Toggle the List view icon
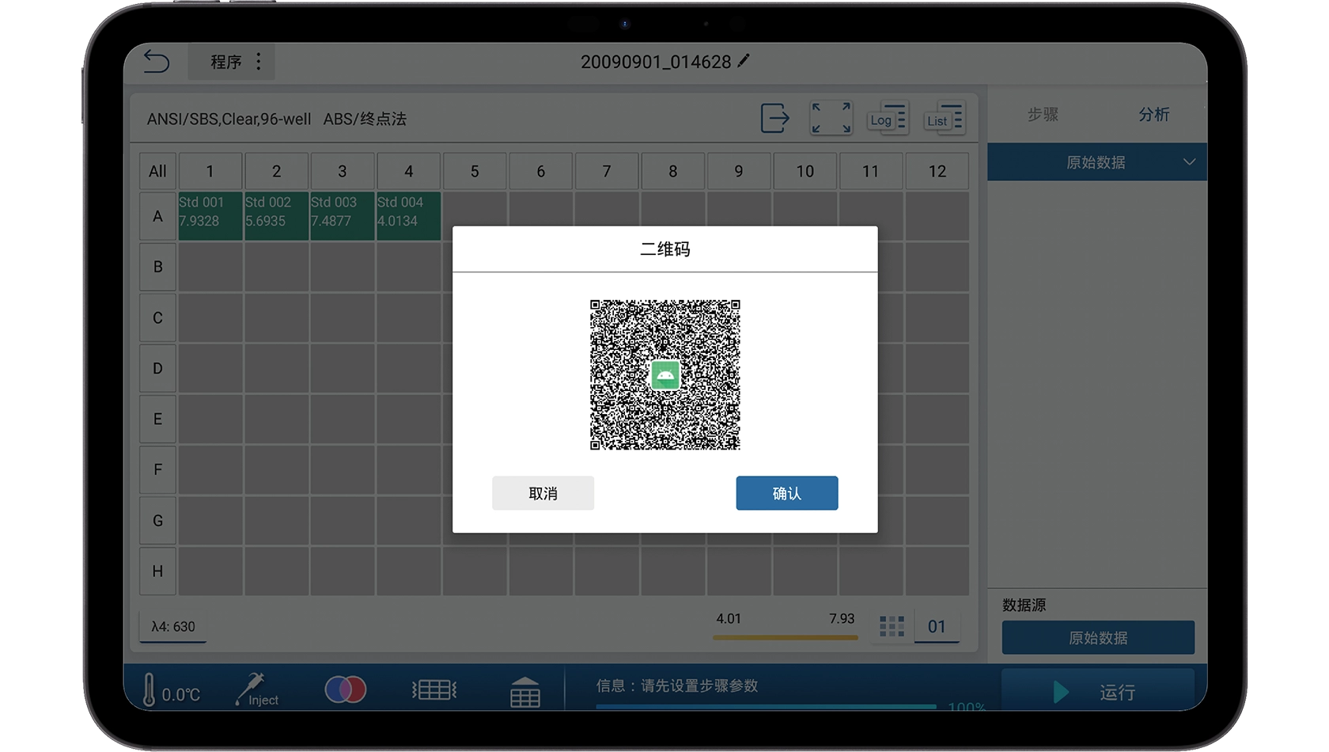 point(944,119)
